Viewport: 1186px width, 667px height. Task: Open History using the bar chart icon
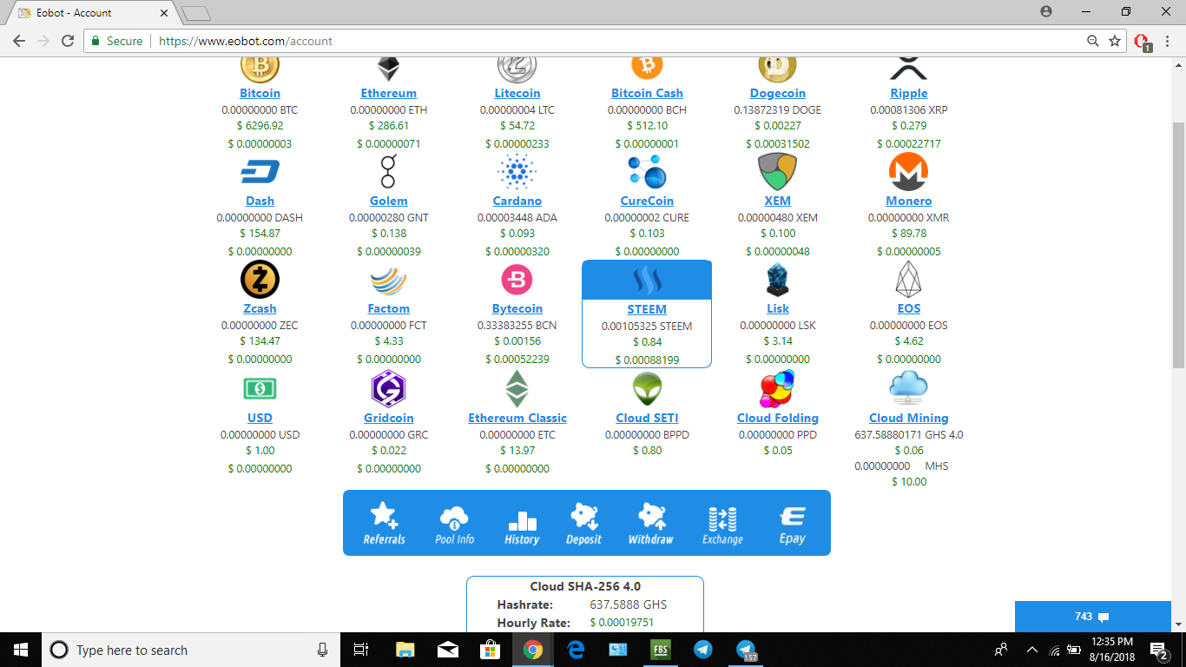[x=521, y=517]
